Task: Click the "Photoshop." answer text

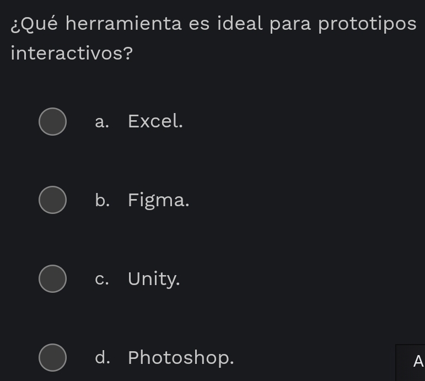Action: [x=181, y=358]
